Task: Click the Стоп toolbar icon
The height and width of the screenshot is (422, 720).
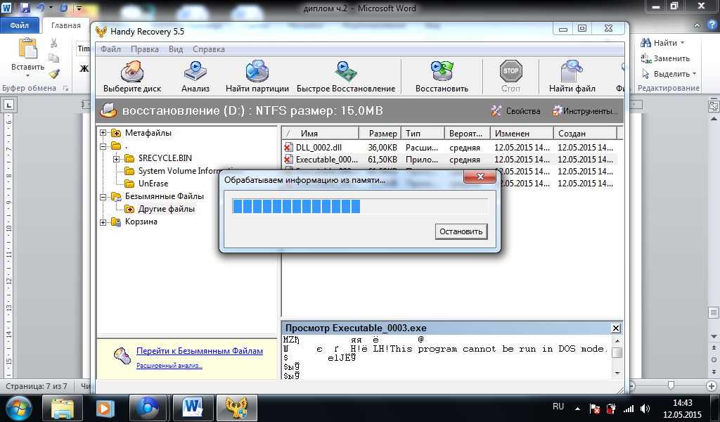Action: 510,72
